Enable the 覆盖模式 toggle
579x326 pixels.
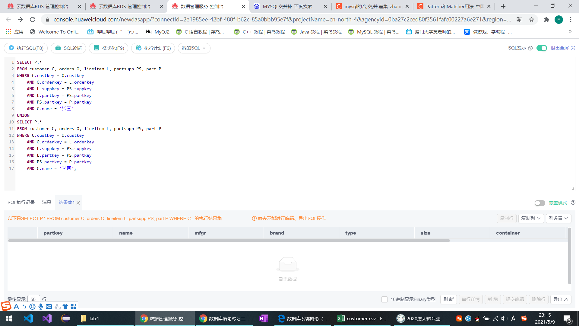tap(539, 203)
